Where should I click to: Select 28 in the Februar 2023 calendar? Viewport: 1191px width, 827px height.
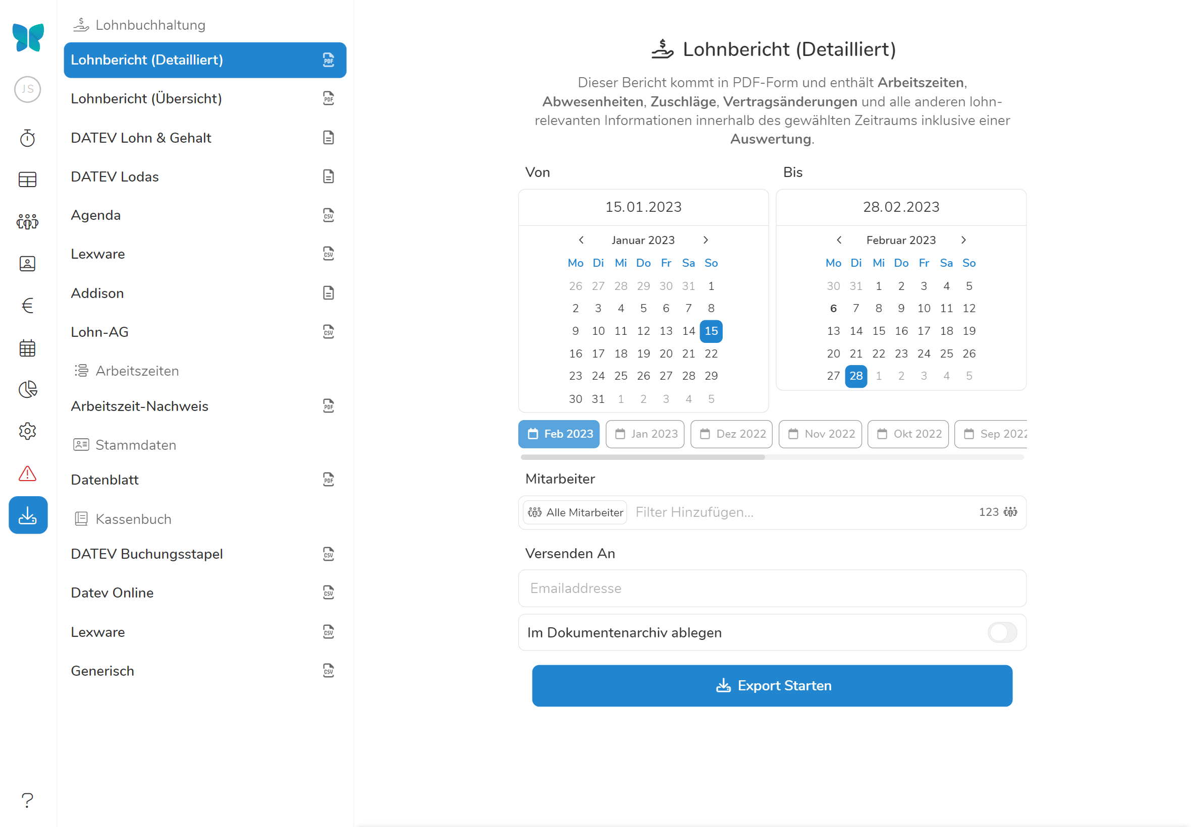(856, 376)
